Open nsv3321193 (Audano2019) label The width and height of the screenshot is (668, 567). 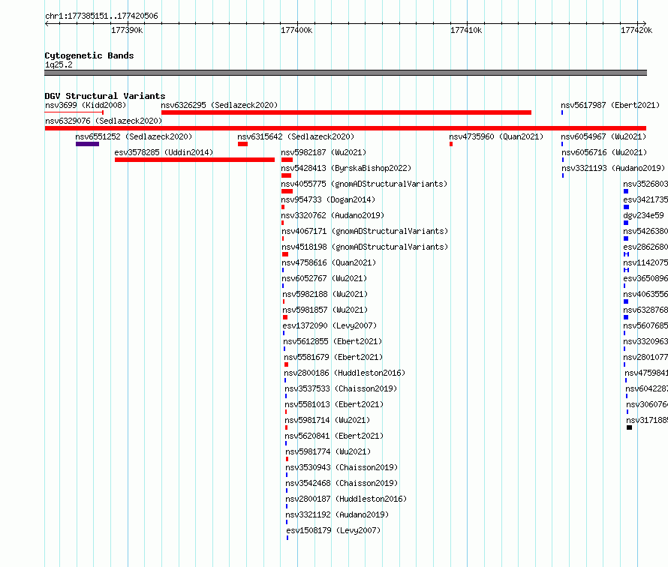(x=613, y=168)
